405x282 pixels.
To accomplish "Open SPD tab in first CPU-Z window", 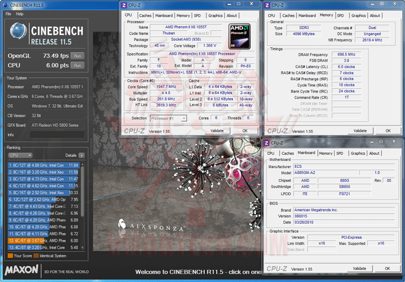I will 197,16.
